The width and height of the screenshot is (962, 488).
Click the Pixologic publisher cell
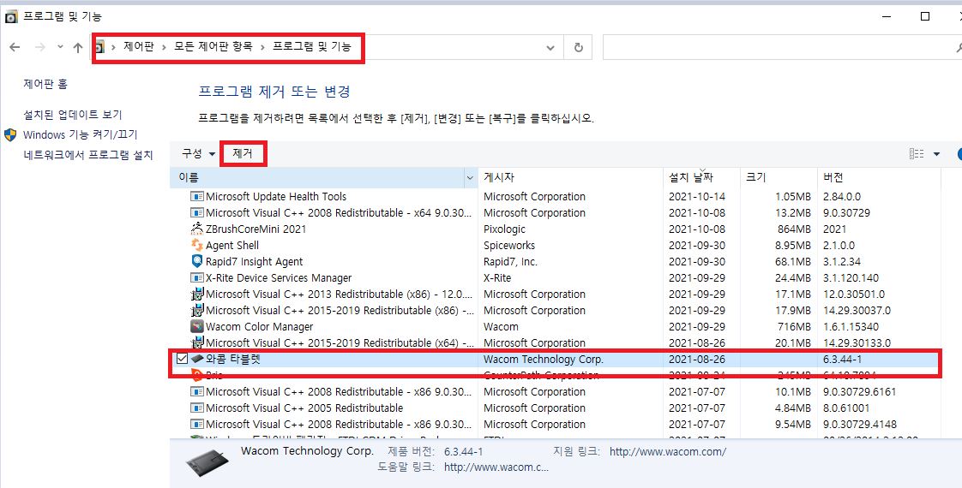click(504, 229)
